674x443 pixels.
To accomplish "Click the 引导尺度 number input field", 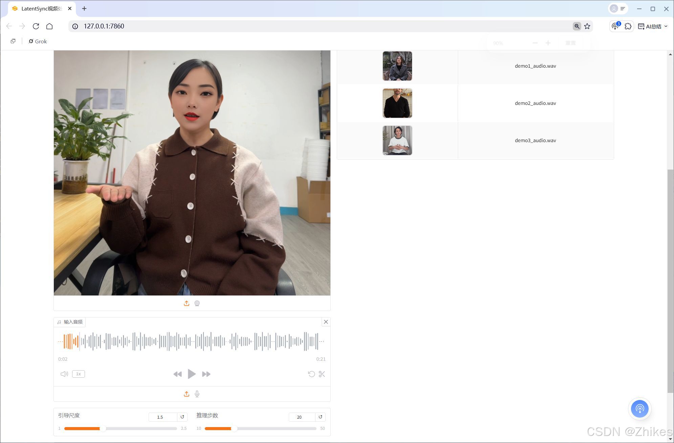I will [162, 417].
